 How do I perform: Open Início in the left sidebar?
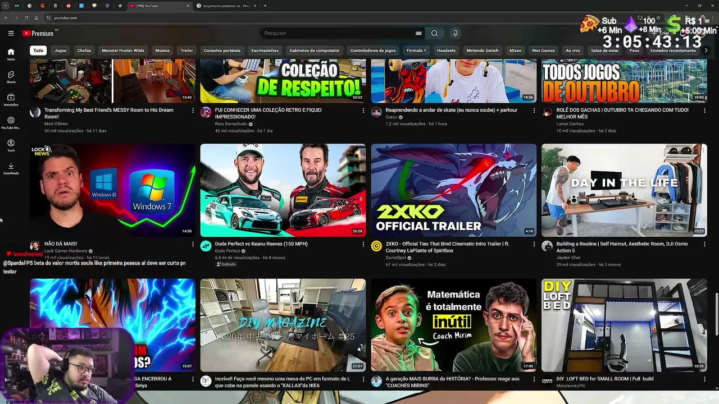click(x=11, y=54)
